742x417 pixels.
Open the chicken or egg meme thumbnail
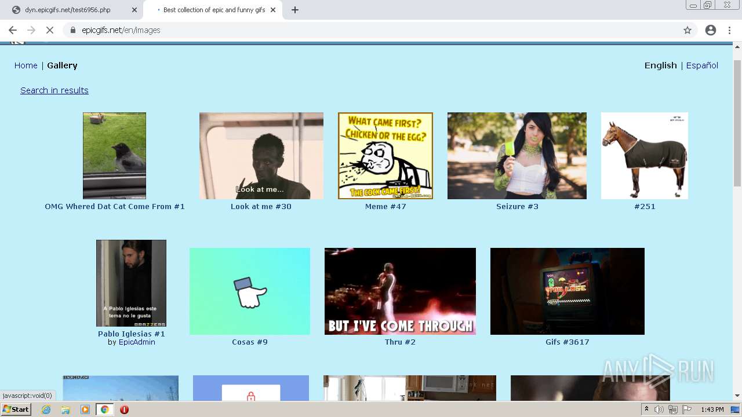(x=385, y=156)
